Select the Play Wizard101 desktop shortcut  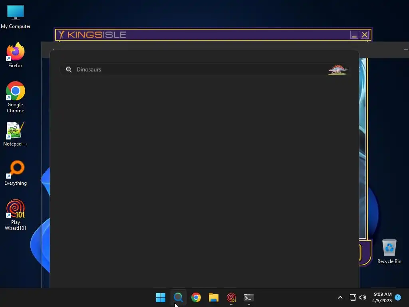coord(16,215)
